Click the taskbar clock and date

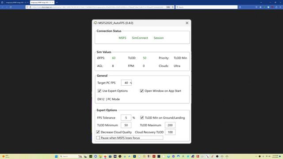pyautogui.click(x=275, y=156)
